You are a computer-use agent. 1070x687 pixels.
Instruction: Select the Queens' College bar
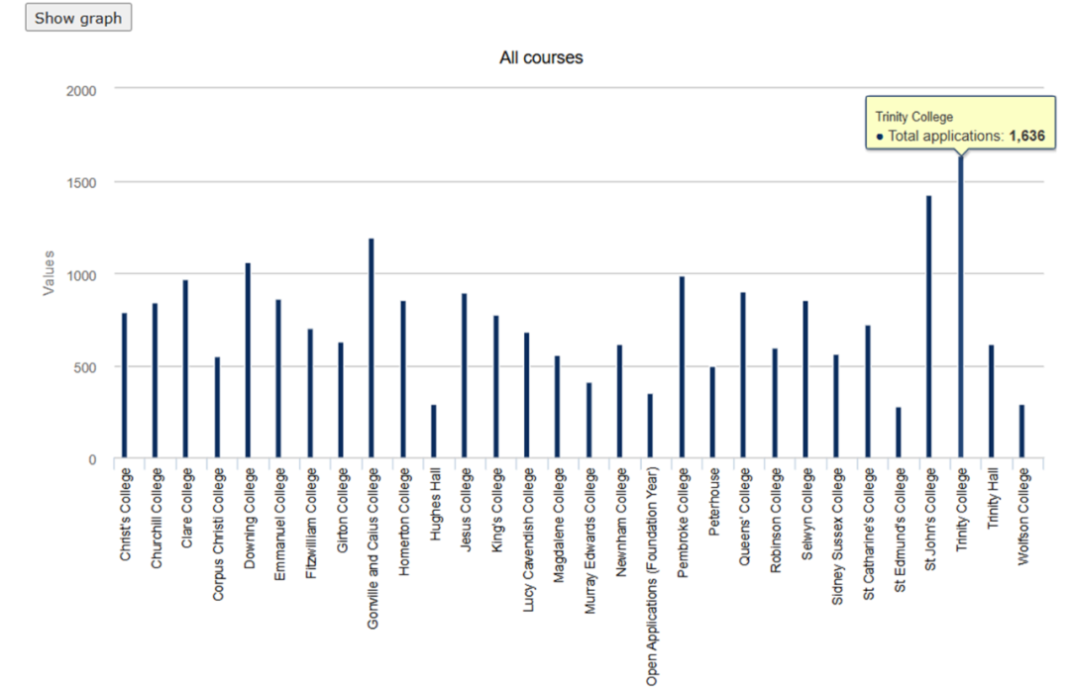[x=743, y=375]
